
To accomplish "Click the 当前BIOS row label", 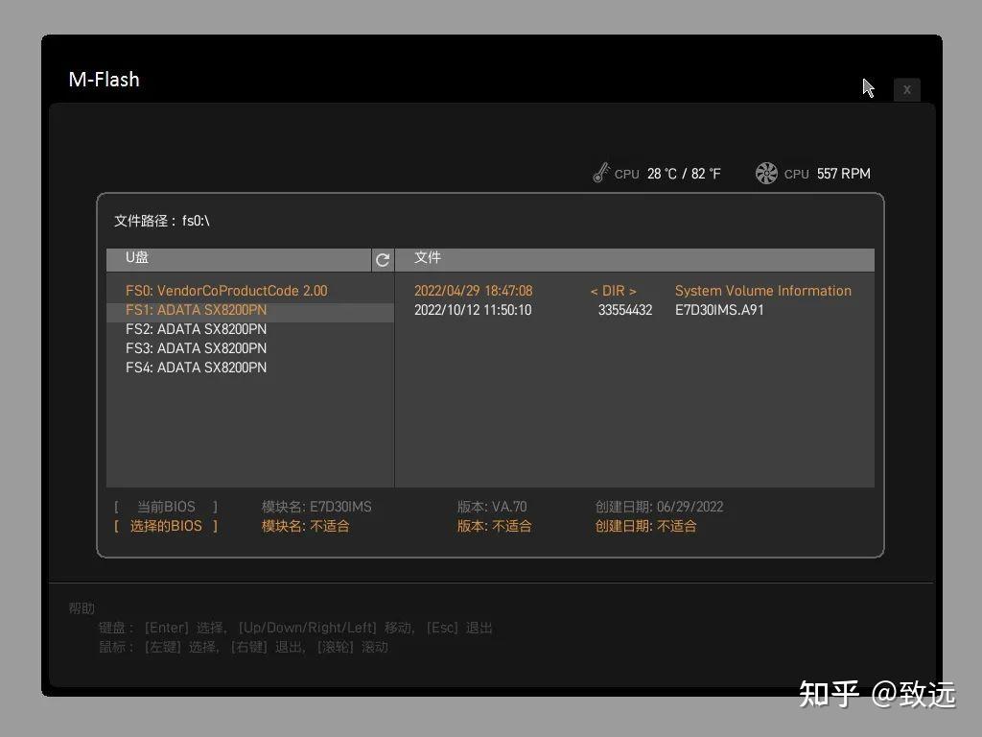I will point(167,506).
